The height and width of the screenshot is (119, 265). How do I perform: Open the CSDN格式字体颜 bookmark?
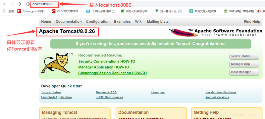pos(66,11)
